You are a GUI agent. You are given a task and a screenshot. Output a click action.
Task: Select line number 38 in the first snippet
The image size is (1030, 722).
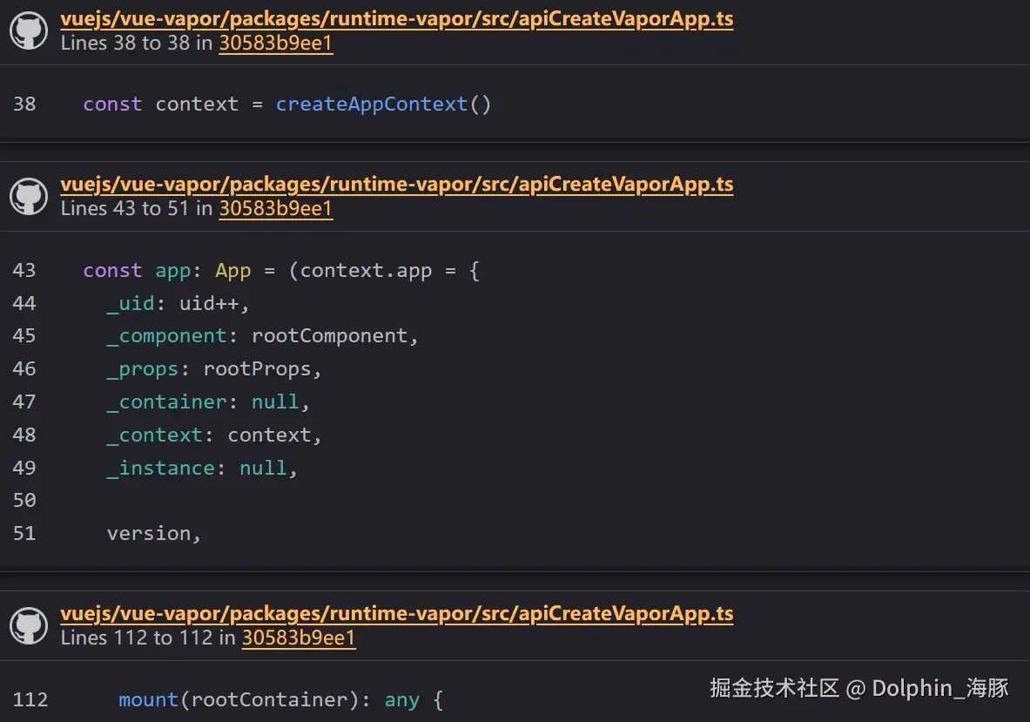tap(24, 104)
